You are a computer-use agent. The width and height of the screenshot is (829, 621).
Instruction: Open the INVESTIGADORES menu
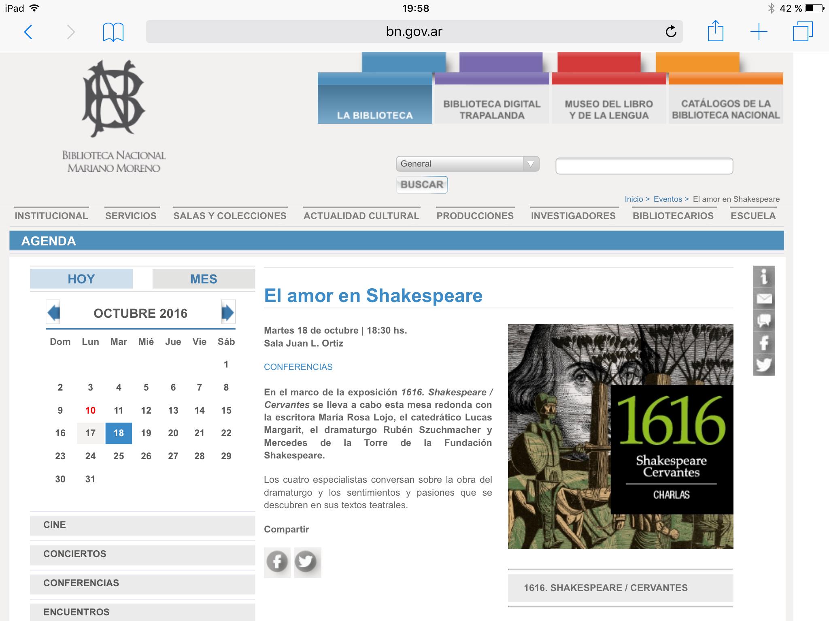click(573, 215)
